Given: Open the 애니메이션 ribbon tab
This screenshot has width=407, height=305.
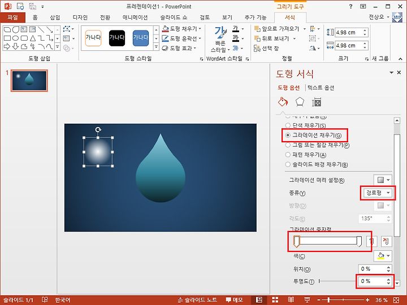Looking at the screenshot, I should (135, 18).
